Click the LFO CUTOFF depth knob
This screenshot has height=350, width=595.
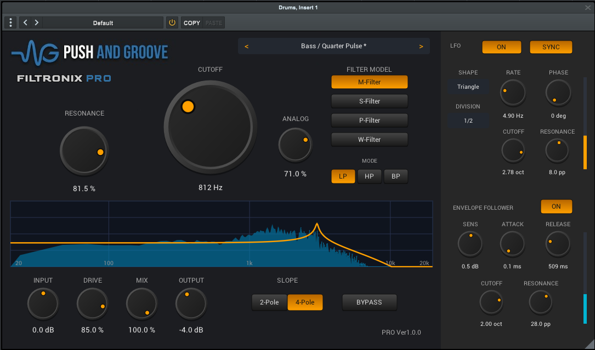pyautogui.click(x=513, y=150)
